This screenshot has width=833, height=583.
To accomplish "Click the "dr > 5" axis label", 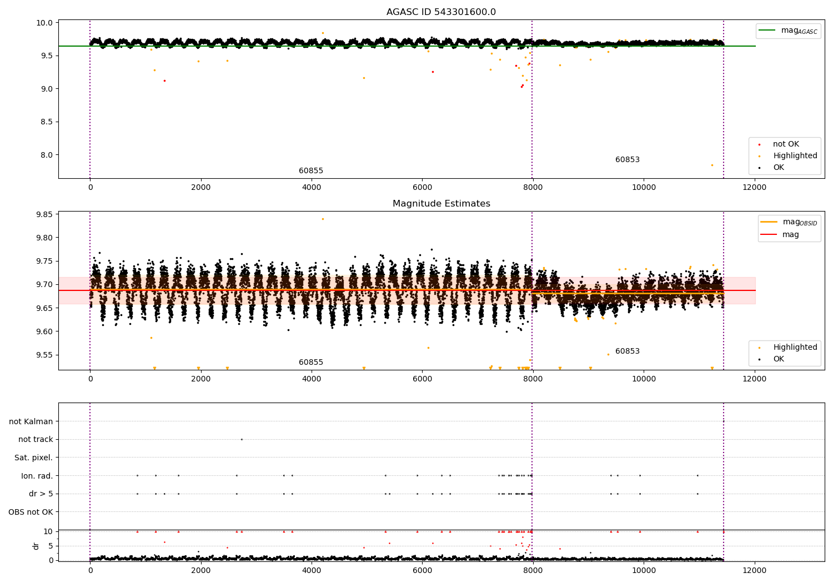I will (x=41, y=494).
